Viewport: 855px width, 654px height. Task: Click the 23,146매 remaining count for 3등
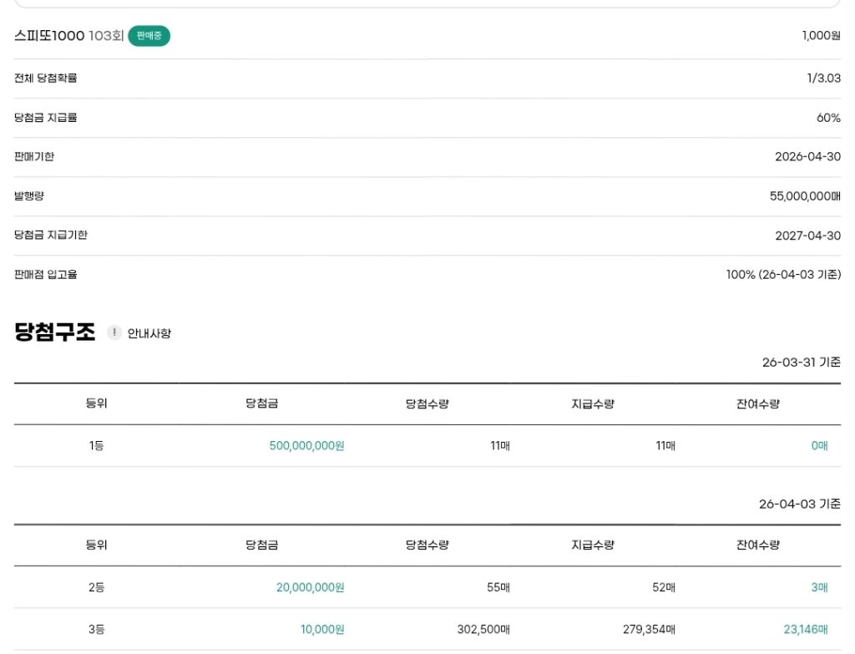[x=805, y=629]
